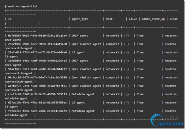Click host "network2" in the ac7b3f77 row
This screenshot has height=129, width=185.
click(x=112, y=86)
